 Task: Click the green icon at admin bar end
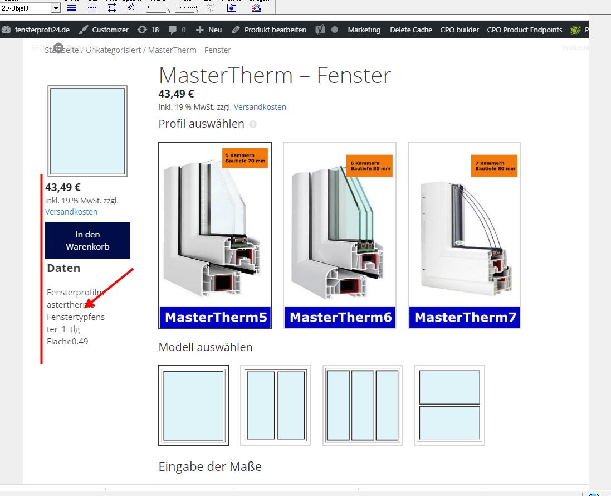[575, 30]
